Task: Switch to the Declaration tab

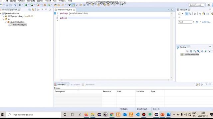Action: (x=88, y=85)
